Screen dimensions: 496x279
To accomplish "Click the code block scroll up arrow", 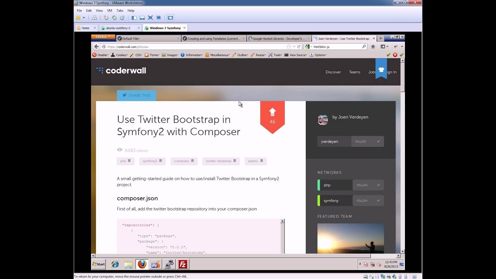I will (x=282, y=221).
